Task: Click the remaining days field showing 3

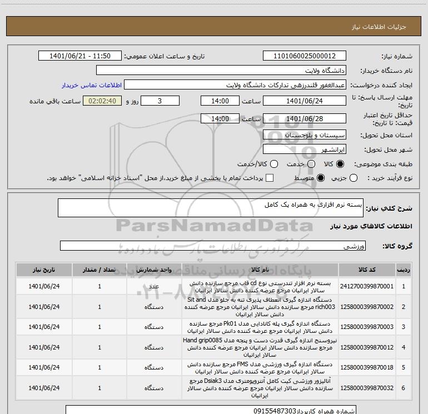Action: (160, 101)
